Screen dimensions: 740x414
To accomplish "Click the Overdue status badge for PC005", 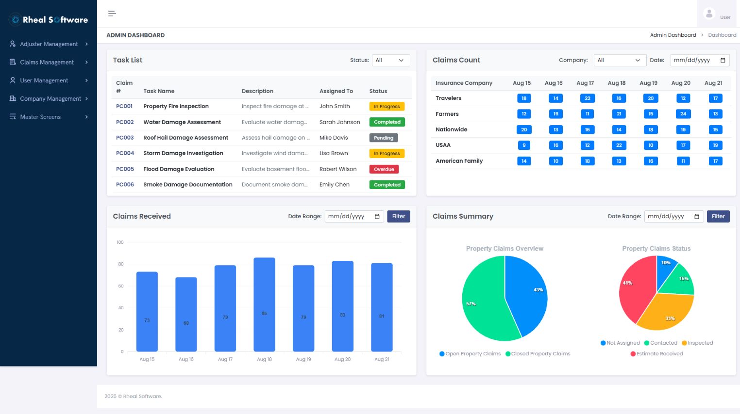I will 384,169.
